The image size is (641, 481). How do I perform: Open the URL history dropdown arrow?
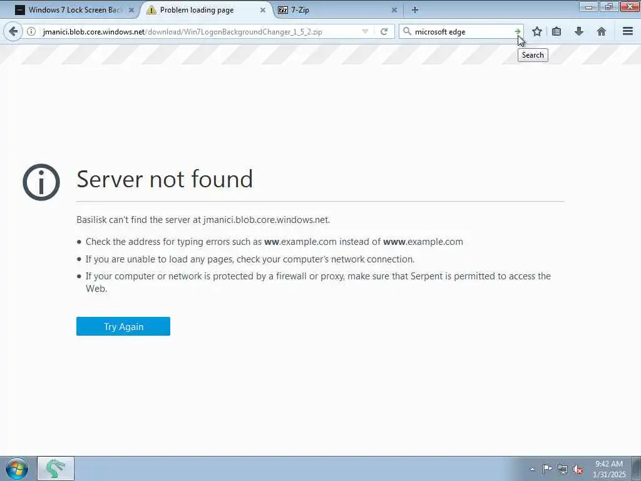[x=365, y=31]
